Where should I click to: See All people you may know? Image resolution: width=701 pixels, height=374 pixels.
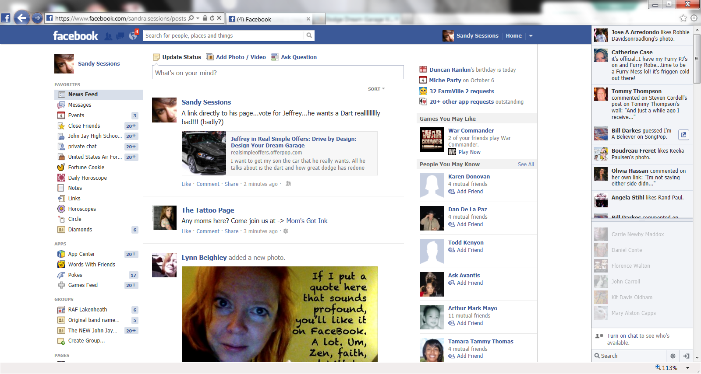[x=526, y=164]
